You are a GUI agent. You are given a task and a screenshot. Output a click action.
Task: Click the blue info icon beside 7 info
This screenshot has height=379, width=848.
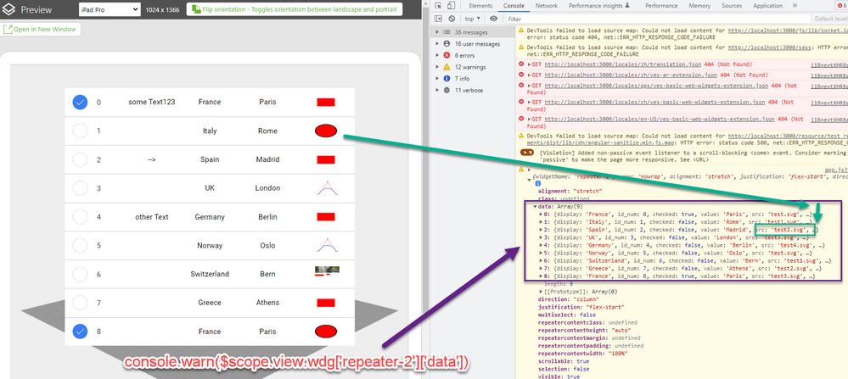pos(446,78)
